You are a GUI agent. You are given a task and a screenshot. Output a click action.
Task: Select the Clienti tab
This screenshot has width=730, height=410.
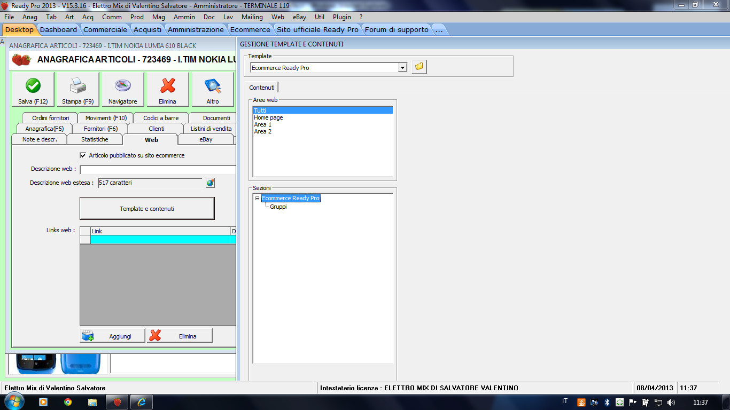click(157, 129)
